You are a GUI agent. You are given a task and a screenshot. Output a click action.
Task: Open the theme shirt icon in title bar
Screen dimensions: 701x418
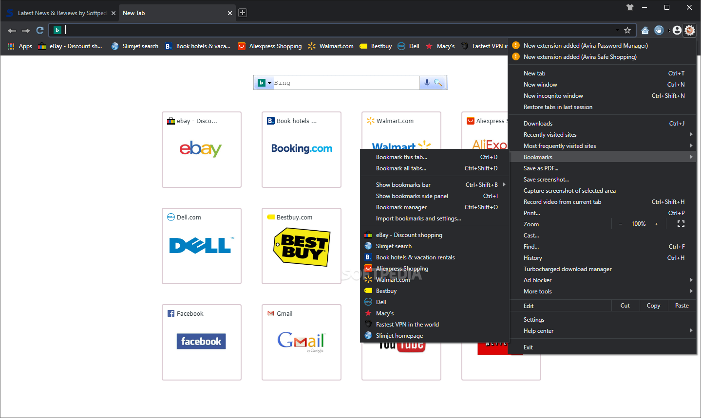pyautogui.click(x=630, y=7)
